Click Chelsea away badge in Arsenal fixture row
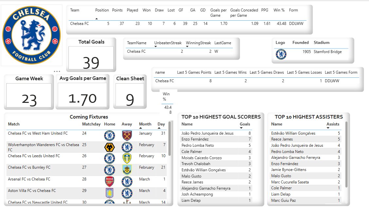The height and width of the screenshot is (208, 369). 127,181
